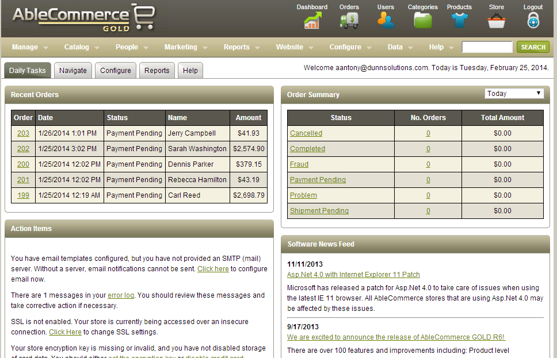
Task: Open the Order Summary period dropdown showing Today
Action: 514,94
